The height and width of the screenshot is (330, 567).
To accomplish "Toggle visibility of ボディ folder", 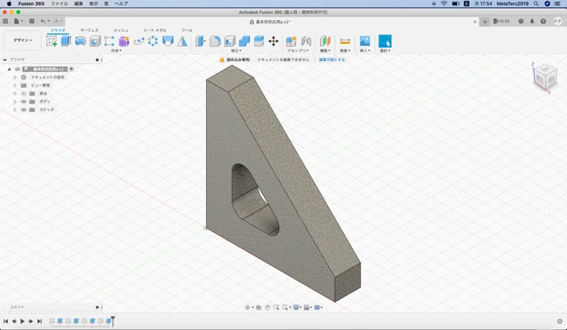I will pos(23,101).
